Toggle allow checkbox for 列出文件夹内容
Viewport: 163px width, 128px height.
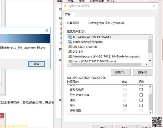(125, 95)
